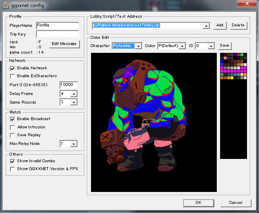259x213 pixels.
Task: Open the Delay Frame dropdown
Action: [x=74, y=94]
